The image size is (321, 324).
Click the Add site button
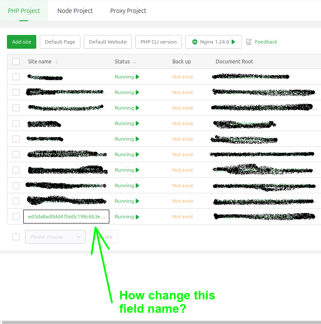pyautogui.click(x=22, y=42)
